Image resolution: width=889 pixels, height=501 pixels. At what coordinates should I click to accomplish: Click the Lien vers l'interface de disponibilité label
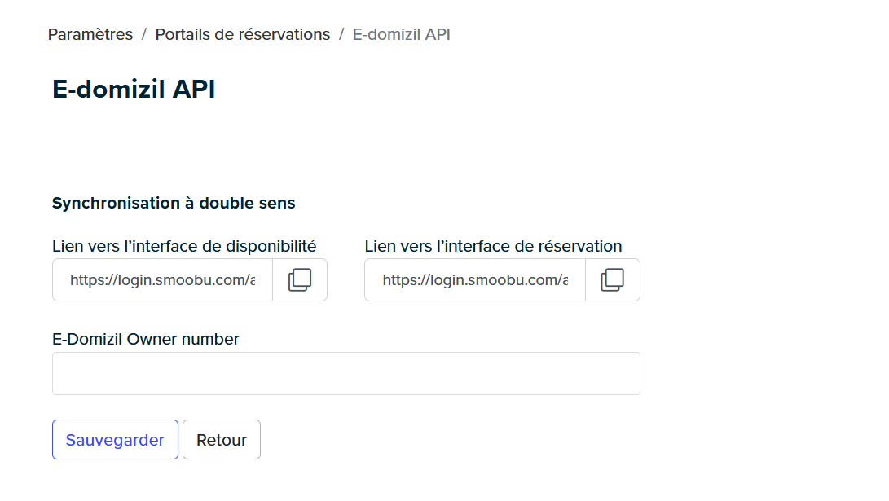pos(184,246)
